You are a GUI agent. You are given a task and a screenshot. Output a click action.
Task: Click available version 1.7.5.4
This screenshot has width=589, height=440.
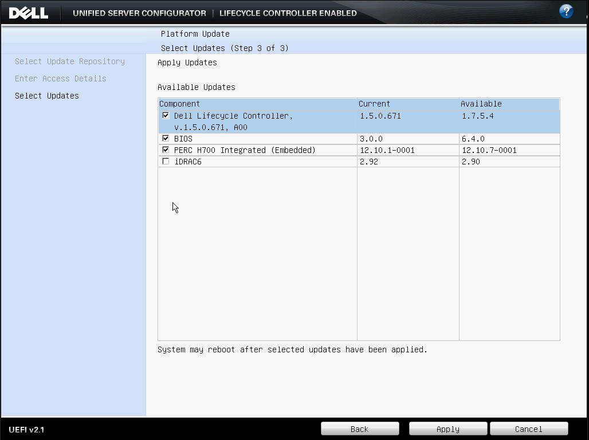(478, 116)
